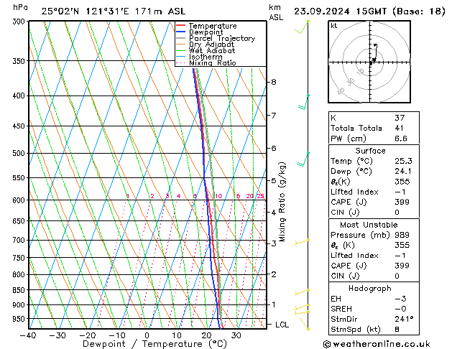Click the 'Dewpoint / Temperature (°C)' axis title

(x=154, y=344)
